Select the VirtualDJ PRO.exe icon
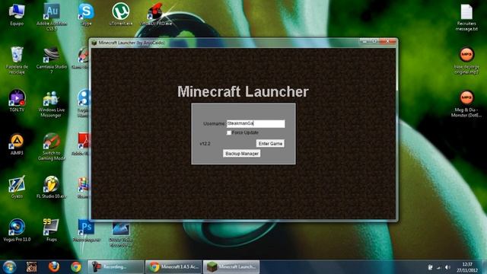 [155, 14]
